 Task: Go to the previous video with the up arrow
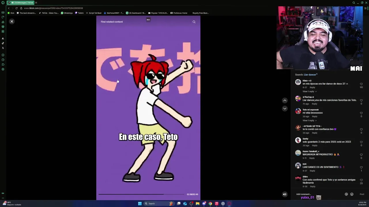pyautogui.click(x=285, y=100)
